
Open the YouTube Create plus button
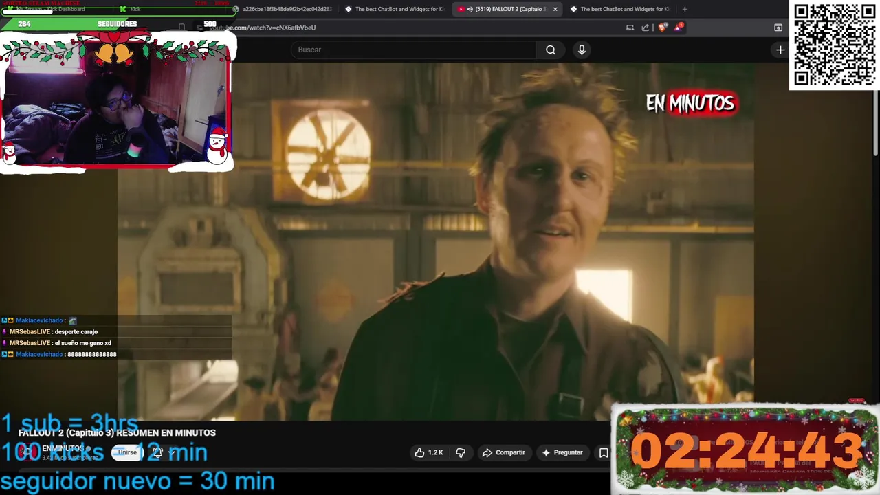click(780, 49)
